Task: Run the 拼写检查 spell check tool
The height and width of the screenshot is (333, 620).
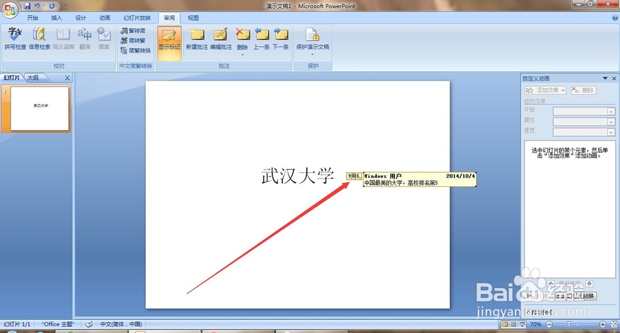Action: click(15, 38)
